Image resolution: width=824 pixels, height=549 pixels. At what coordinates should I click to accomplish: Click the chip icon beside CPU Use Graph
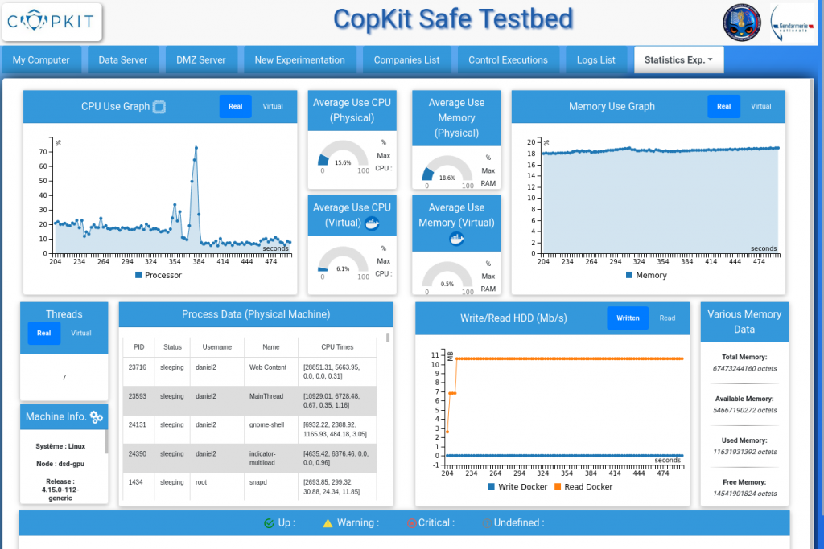(x=159, y=107)
